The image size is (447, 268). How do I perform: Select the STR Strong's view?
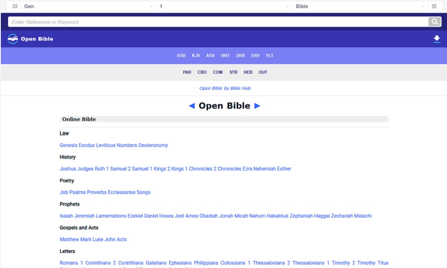pyautogui.click(x=233, y=72)
